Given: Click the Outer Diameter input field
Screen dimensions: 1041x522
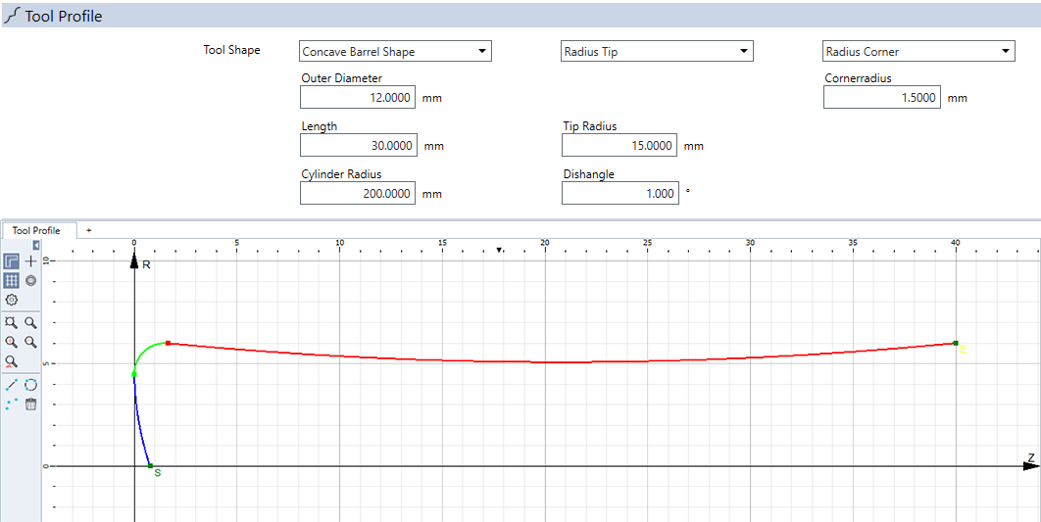Looking at the screenshot, I should pyautogui.click(x=359, y=97).
